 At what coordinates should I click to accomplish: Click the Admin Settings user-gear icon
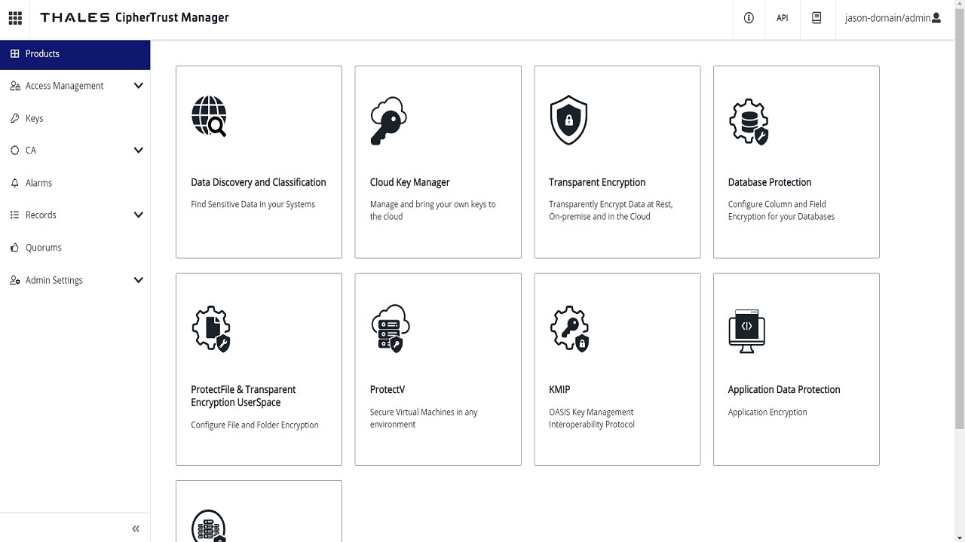point(15,280)
